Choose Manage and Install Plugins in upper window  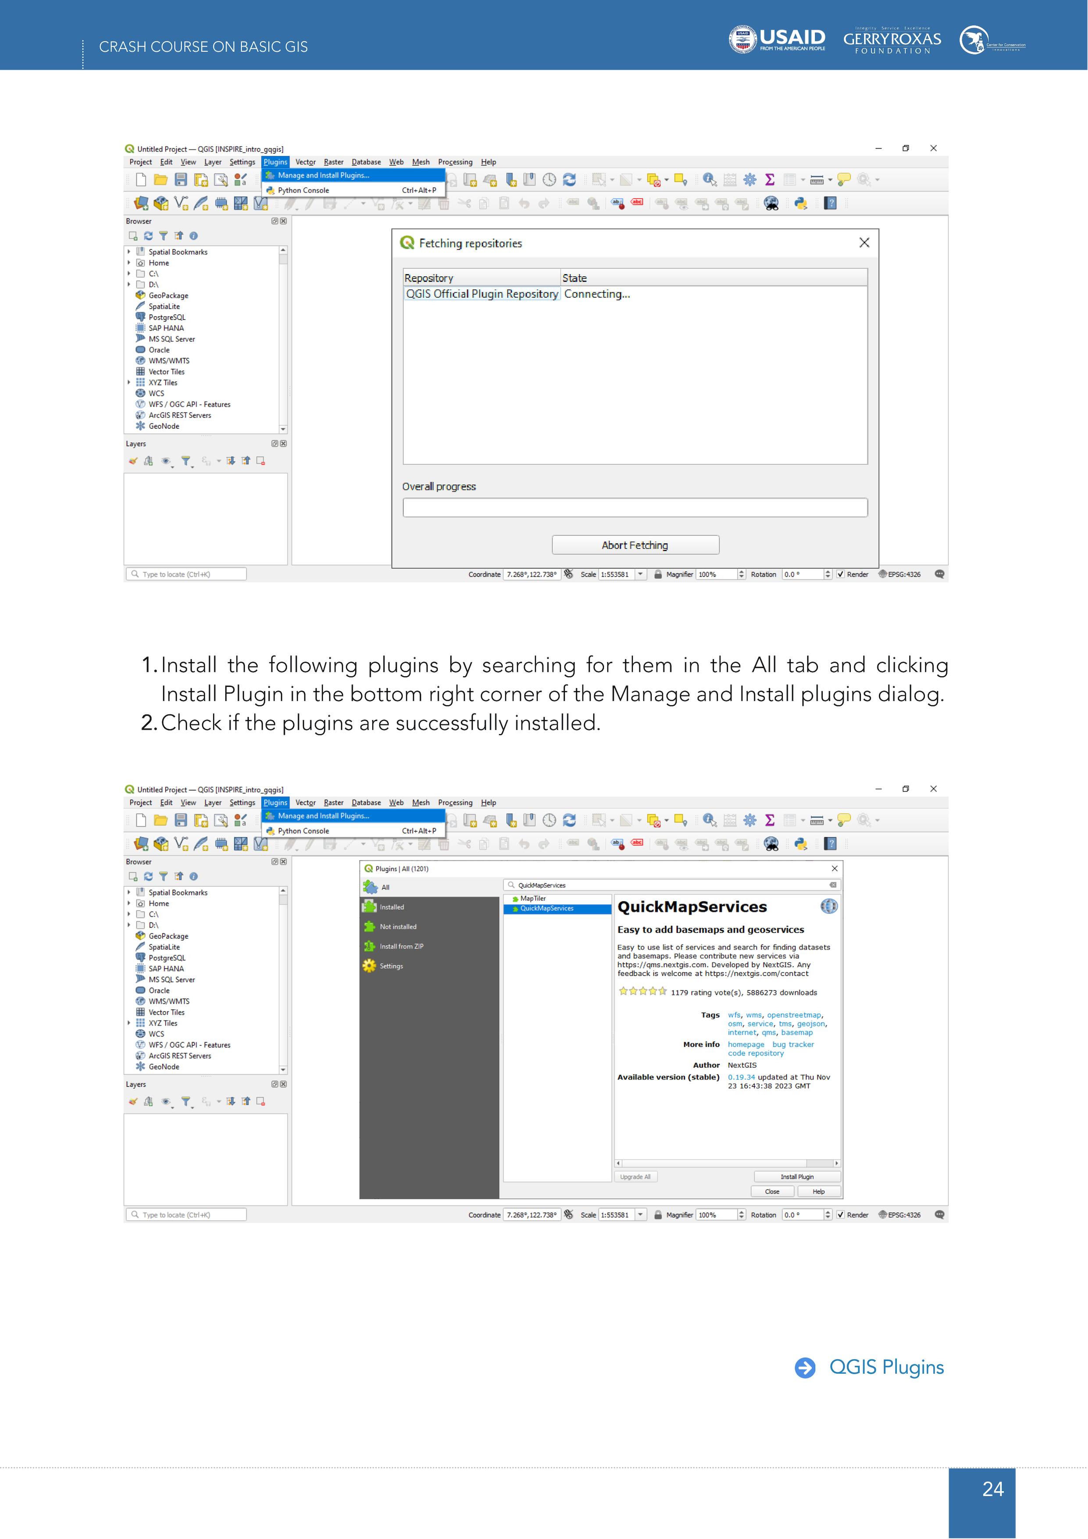coord(323,175)
